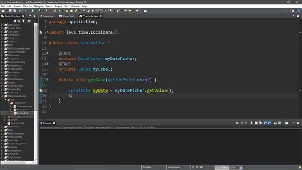The width and height of the screenshot is (302, 170).
Task: Open the Navigate menu
Action: coord(39,6)
